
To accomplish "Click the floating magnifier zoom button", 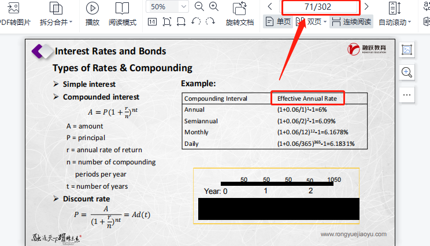I will (407, 72).
